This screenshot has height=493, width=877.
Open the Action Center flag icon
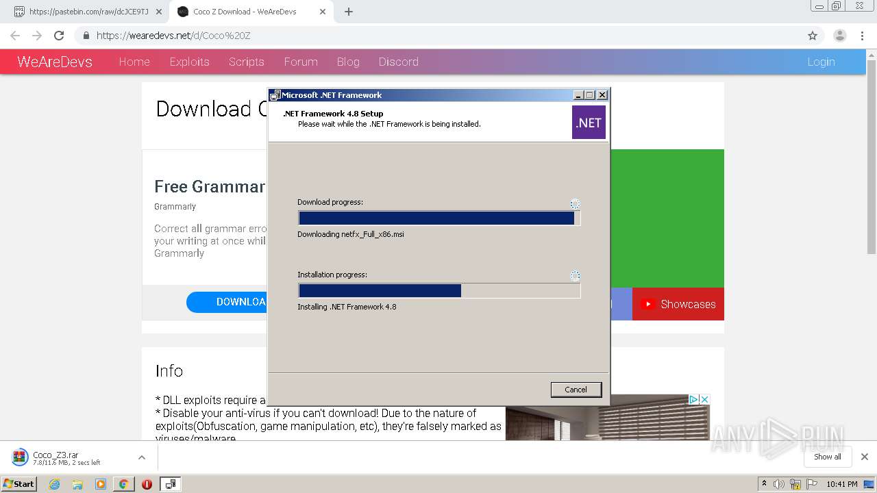[811, 484]
